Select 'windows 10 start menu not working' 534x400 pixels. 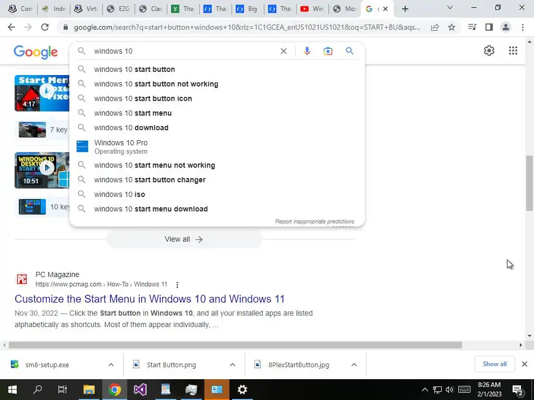point(217,165)
